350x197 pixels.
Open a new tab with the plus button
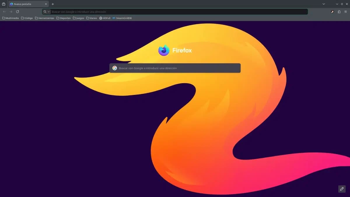click(x=52, y=4)
